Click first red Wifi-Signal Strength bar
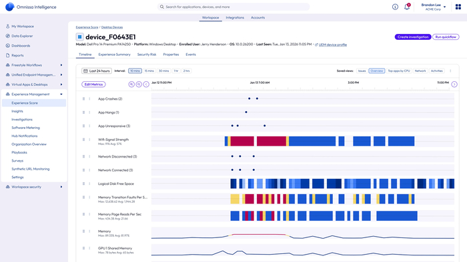This screenshot has width=467, height=262. [242, 141]
